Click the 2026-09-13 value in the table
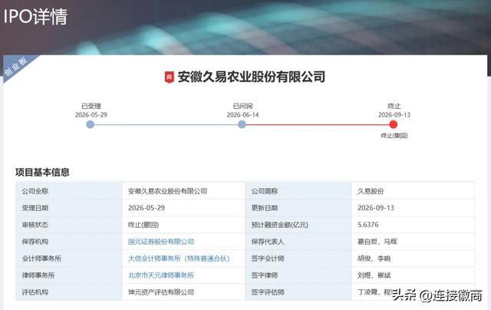The image size is (491, 310). (x=376, y=208)
